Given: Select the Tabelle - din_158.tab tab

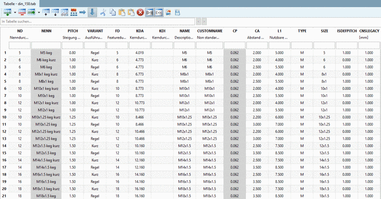Looking at the screenshot, I should tap(20, 4).
